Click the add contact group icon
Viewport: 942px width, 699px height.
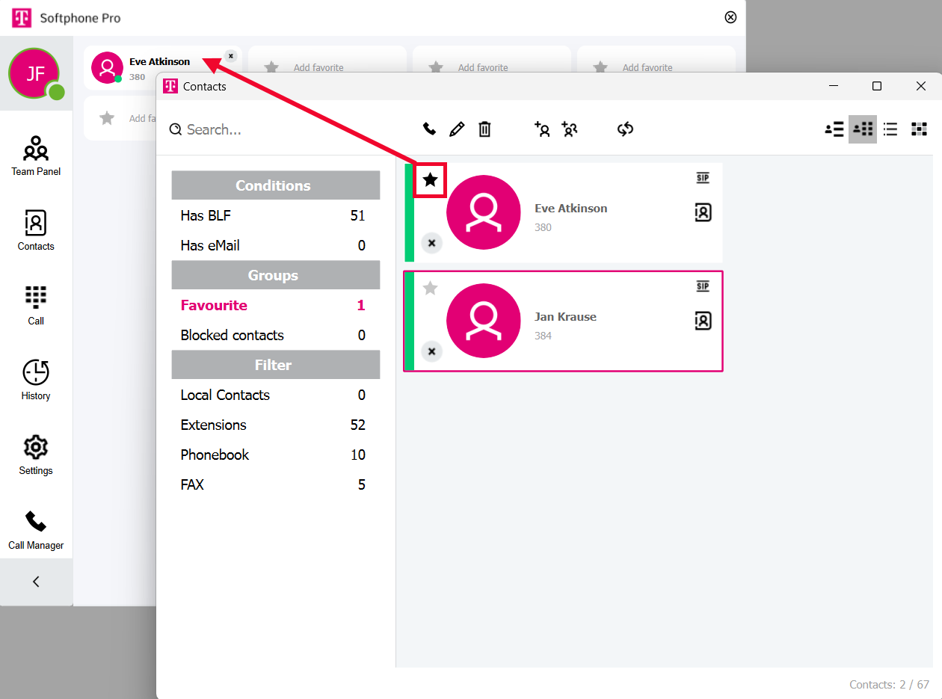pos(570,129)
